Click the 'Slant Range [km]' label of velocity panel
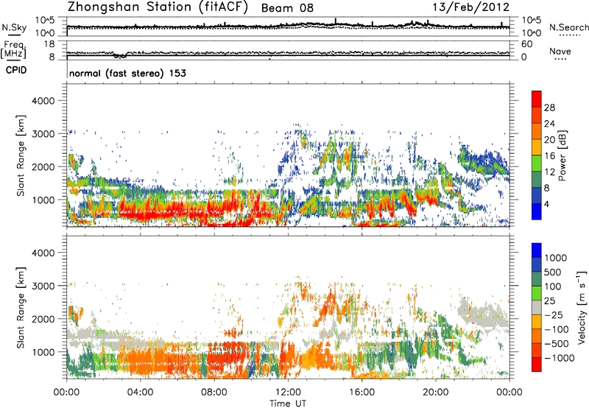The height and width of the screenshot is (408, 589). click(x=21, y=307)
